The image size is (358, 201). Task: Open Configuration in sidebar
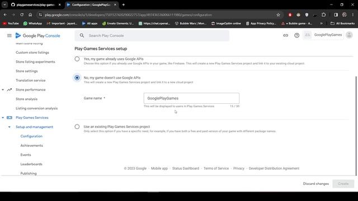[31, 136]
